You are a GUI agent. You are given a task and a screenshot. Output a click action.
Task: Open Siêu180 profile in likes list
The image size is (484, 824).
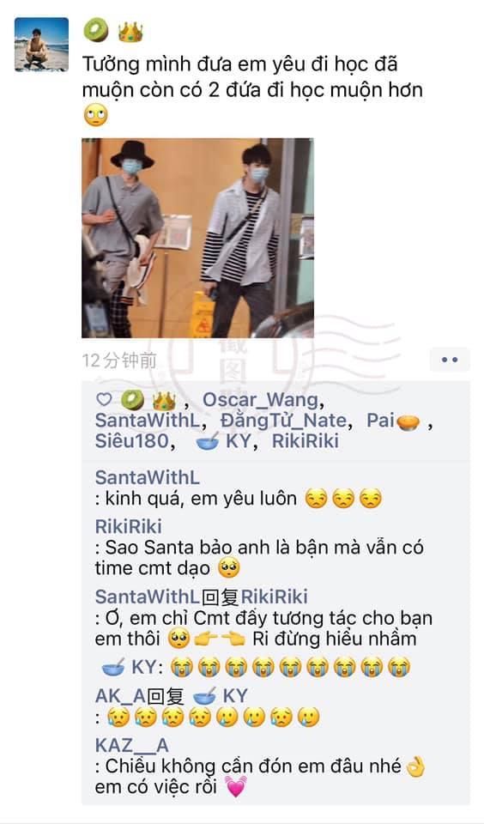click(131, 441)
